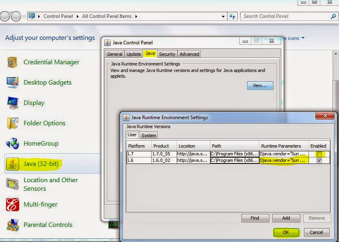Click the Control Panel address bar icon

(x=32, y=16)
